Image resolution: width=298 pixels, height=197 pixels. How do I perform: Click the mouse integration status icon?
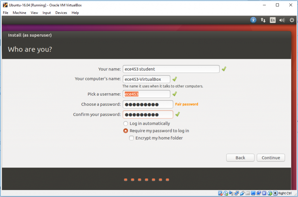[x=270, y=193]
